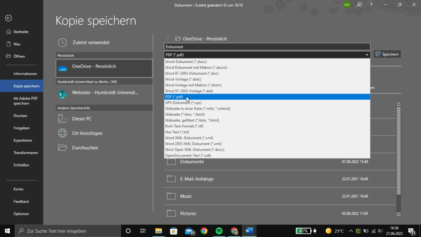
Task: Open the Windows Start menu
Action: 7,231
